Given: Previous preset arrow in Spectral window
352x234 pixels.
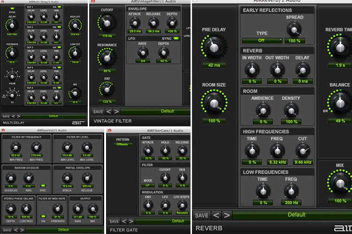Looking at the screenshot, I should [15, 230].
